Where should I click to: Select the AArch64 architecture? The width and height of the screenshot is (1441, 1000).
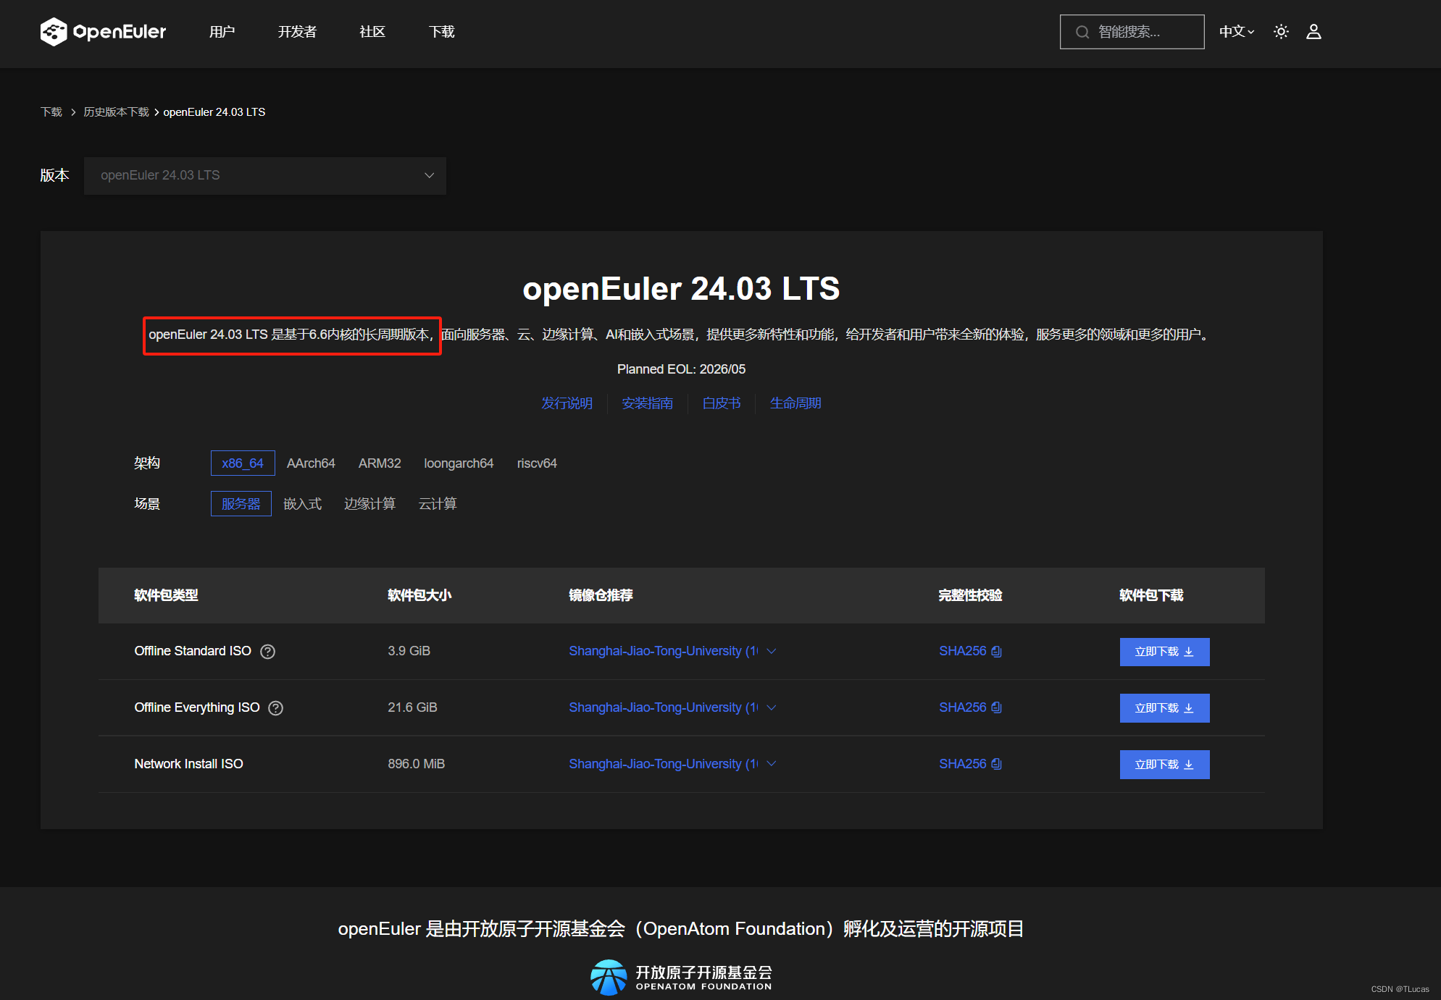(x=311, y=463)
